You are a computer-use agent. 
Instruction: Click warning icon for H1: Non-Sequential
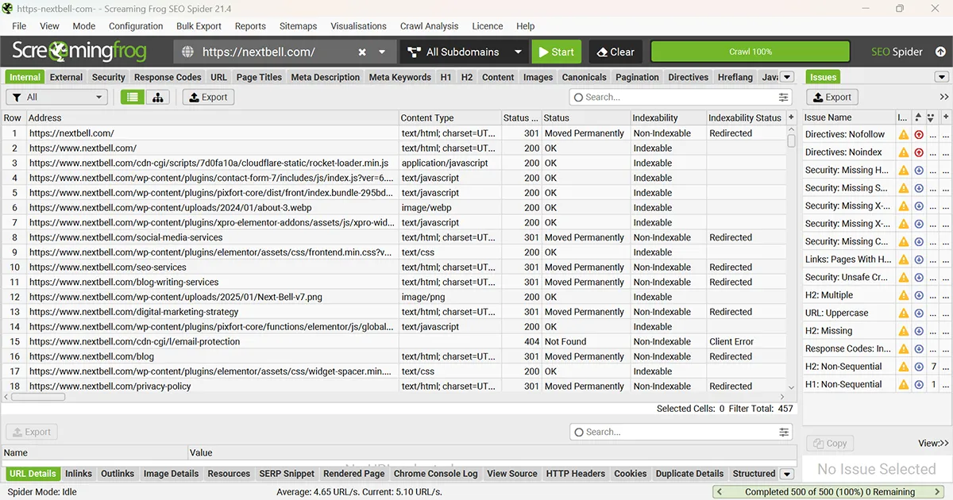tap(903, 384)
